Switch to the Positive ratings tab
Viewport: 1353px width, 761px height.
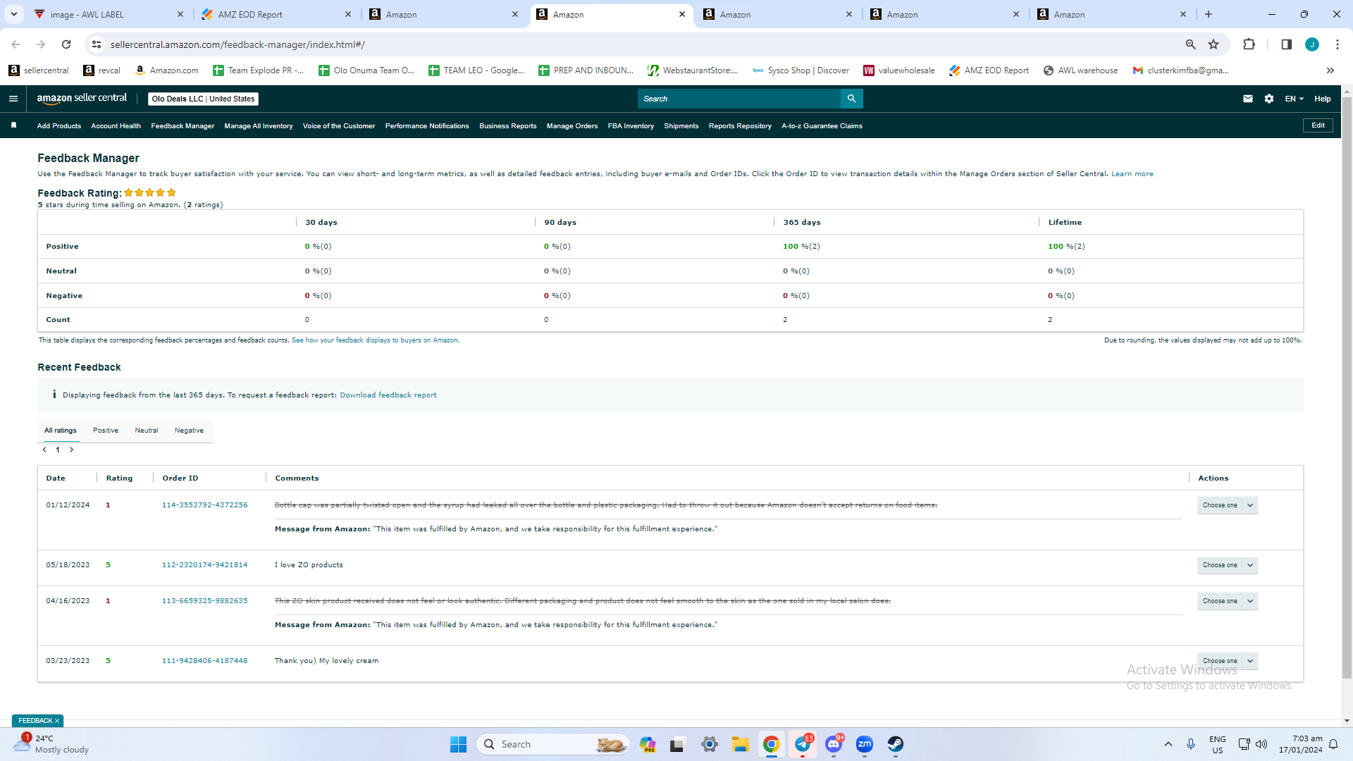pyautogui.click(x=106, y=431)
